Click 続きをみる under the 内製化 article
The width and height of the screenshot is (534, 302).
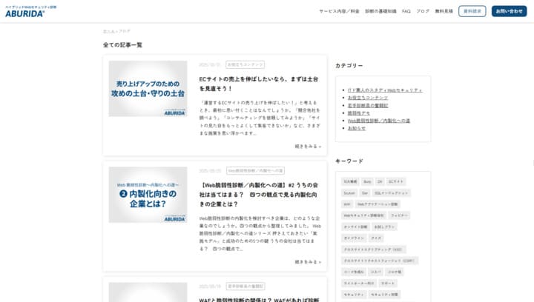[x=308, y=262]
